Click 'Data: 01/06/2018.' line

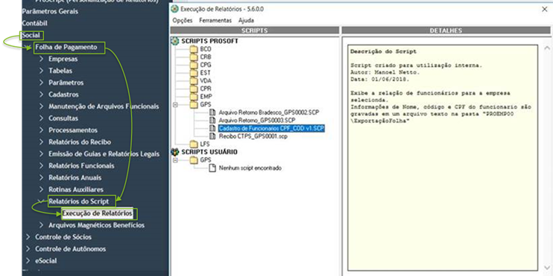point(380,80)
